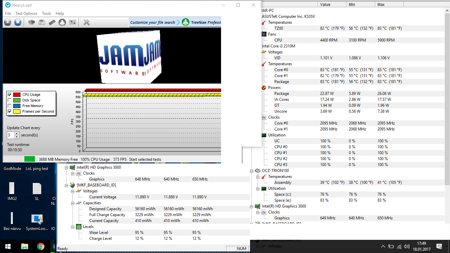450x253 pixels.
Task: Toggle the hard disk write test icon
Action: coord(42,22)
